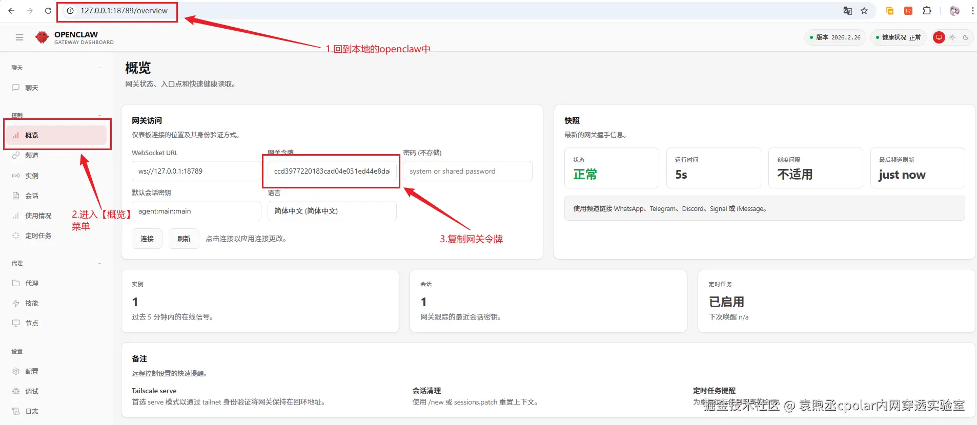Screen dimensions: 977x425
Task: Click the 定时任务 已启用 card
Action: (837, 301)
